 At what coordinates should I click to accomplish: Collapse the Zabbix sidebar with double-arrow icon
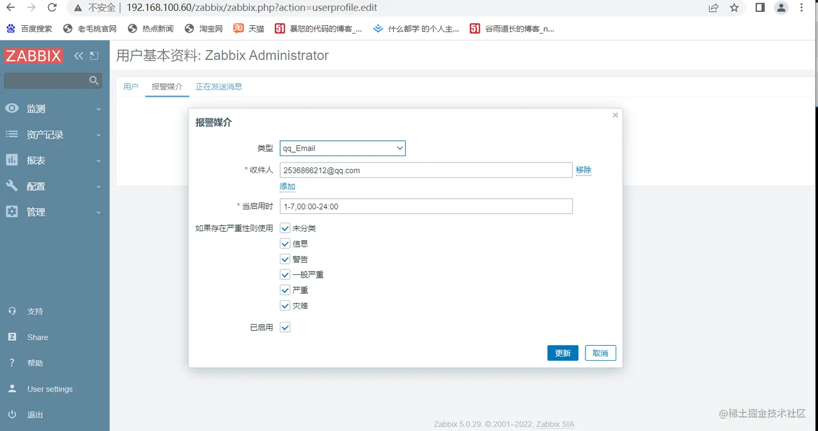click(x=79, y=56)
